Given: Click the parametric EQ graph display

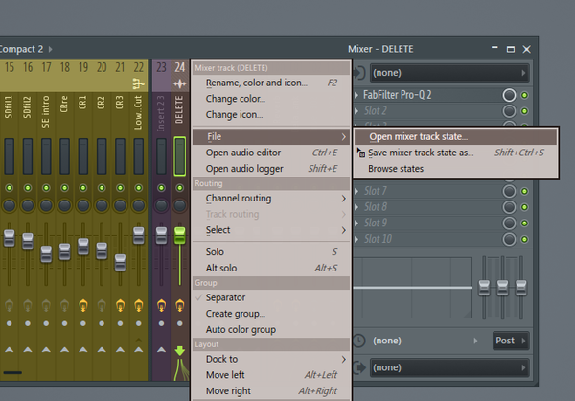Looking at the screenshot, I should click(412, 288).
